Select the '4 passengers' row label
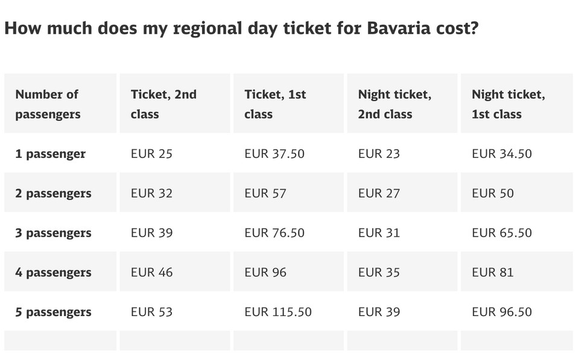 click(54, 272)
